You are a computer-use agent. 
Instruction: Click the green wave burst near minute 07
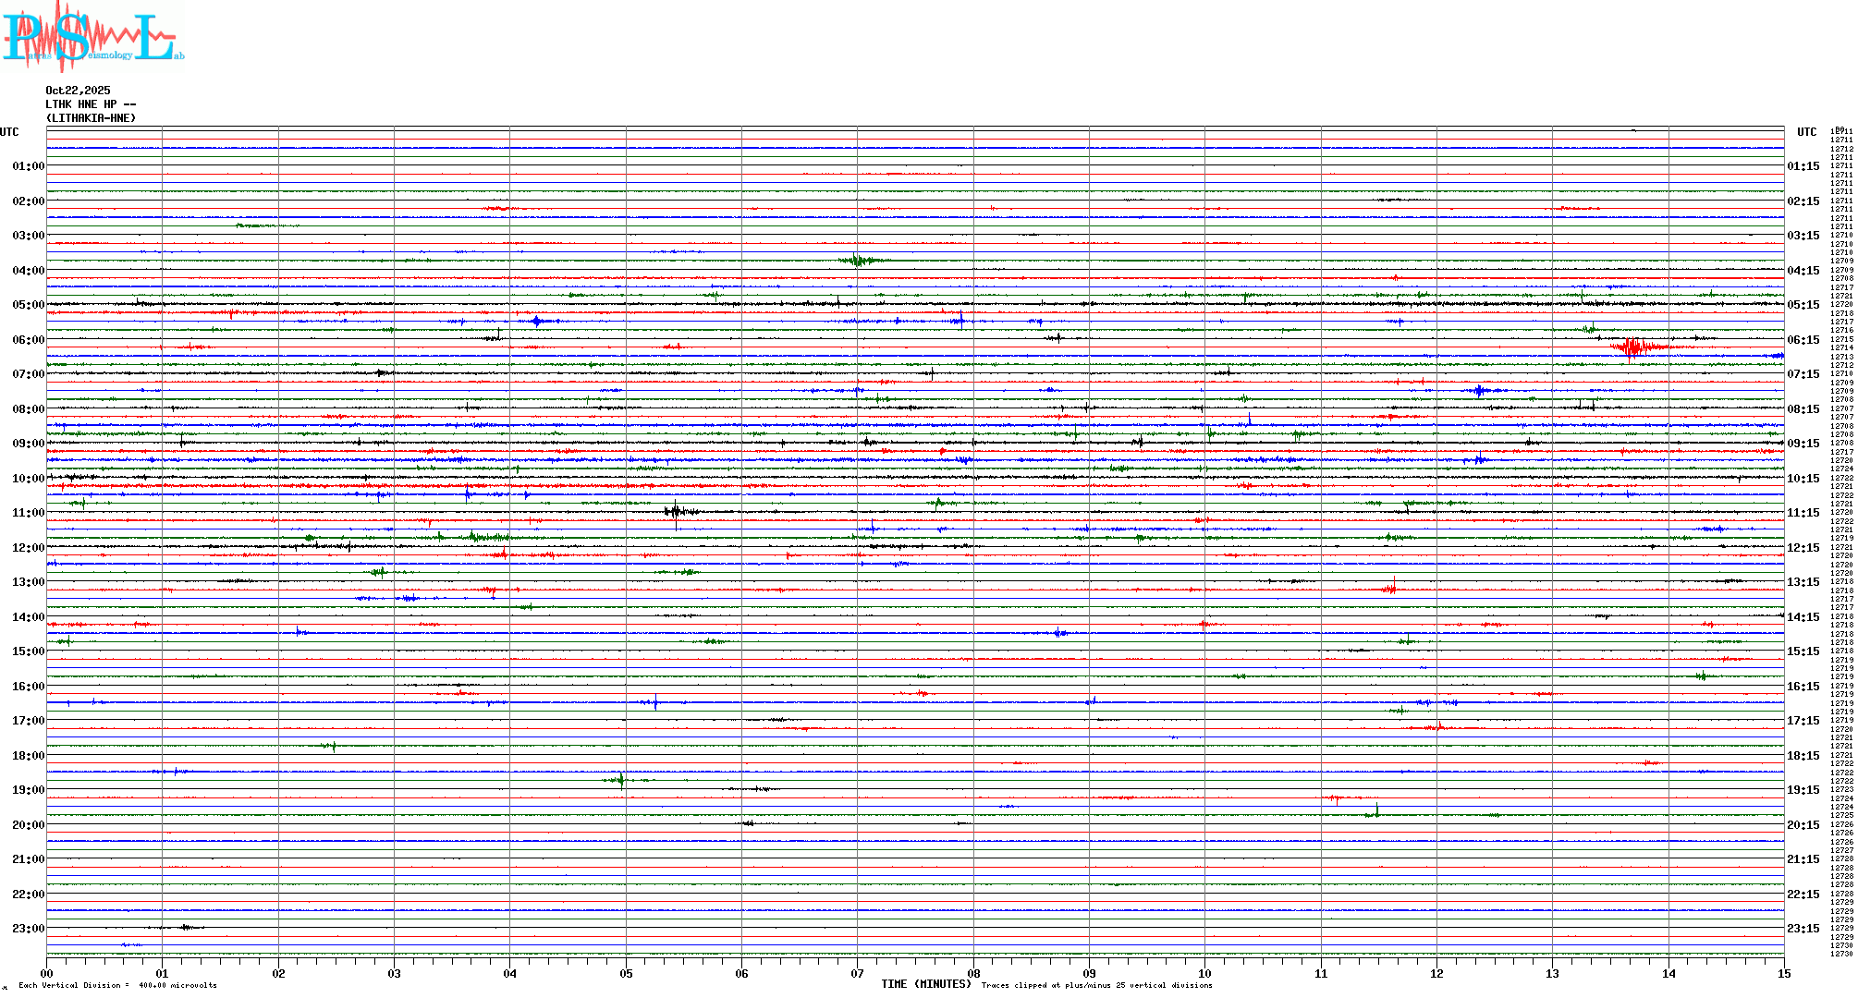coord(859,261)
